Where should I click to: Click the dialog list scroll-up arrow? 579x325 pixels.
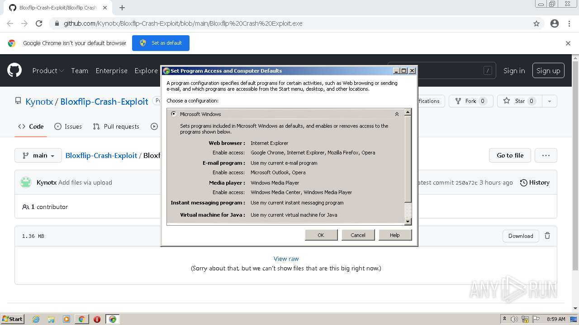408,112
